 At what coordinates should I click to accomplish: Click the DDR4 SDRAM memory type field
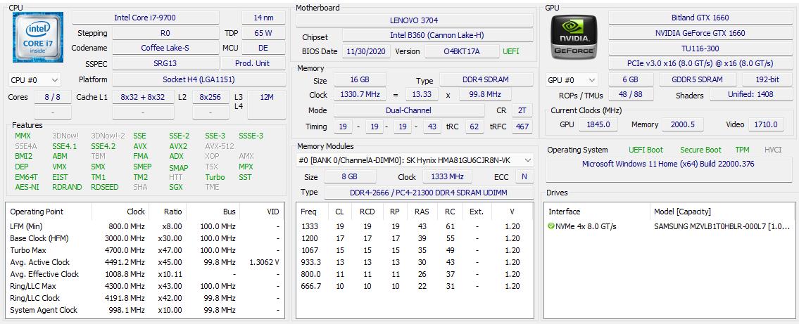click(486, 80)
